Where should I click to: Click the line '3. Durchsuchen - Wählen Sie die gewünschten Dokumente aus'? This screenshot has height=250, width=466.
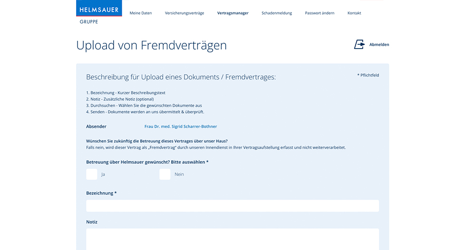(144, 106)
